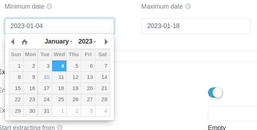
Task: Click greyed February 4 date
Action: pyautogui.click(x=103, y=111)
